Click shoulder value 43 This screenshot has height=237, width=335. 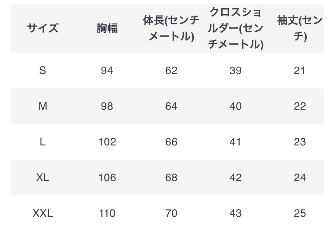[x=236, y=213]
